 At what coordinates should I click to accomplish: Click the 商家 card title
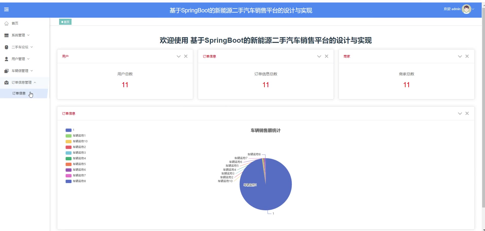(347, 56)
